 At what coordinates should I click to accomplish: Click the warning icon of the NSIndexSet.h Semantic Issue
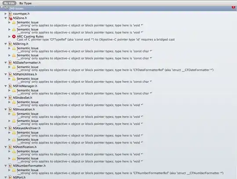pyautogui.click(x=14, y=102)
